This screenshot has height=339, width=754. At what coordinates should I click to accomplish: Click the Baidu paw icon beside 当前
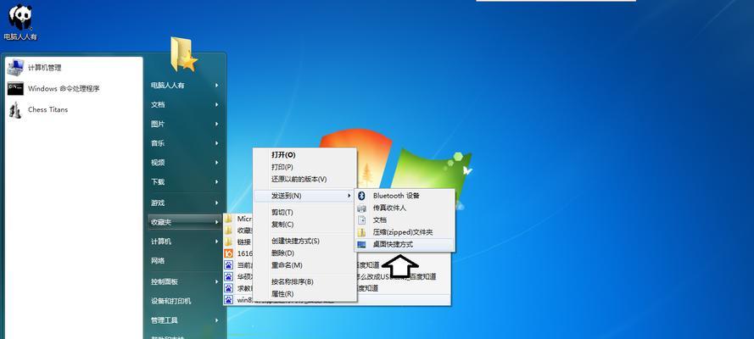click(x=229, y=265)
